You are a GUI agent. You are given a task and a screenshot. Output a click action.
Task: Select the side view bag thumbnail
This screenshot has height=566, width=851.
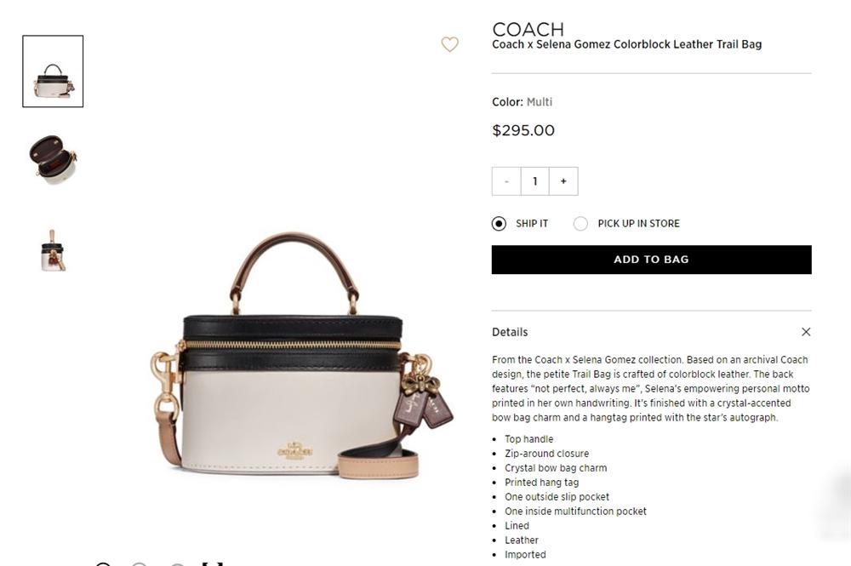click(x=53, y=250)
